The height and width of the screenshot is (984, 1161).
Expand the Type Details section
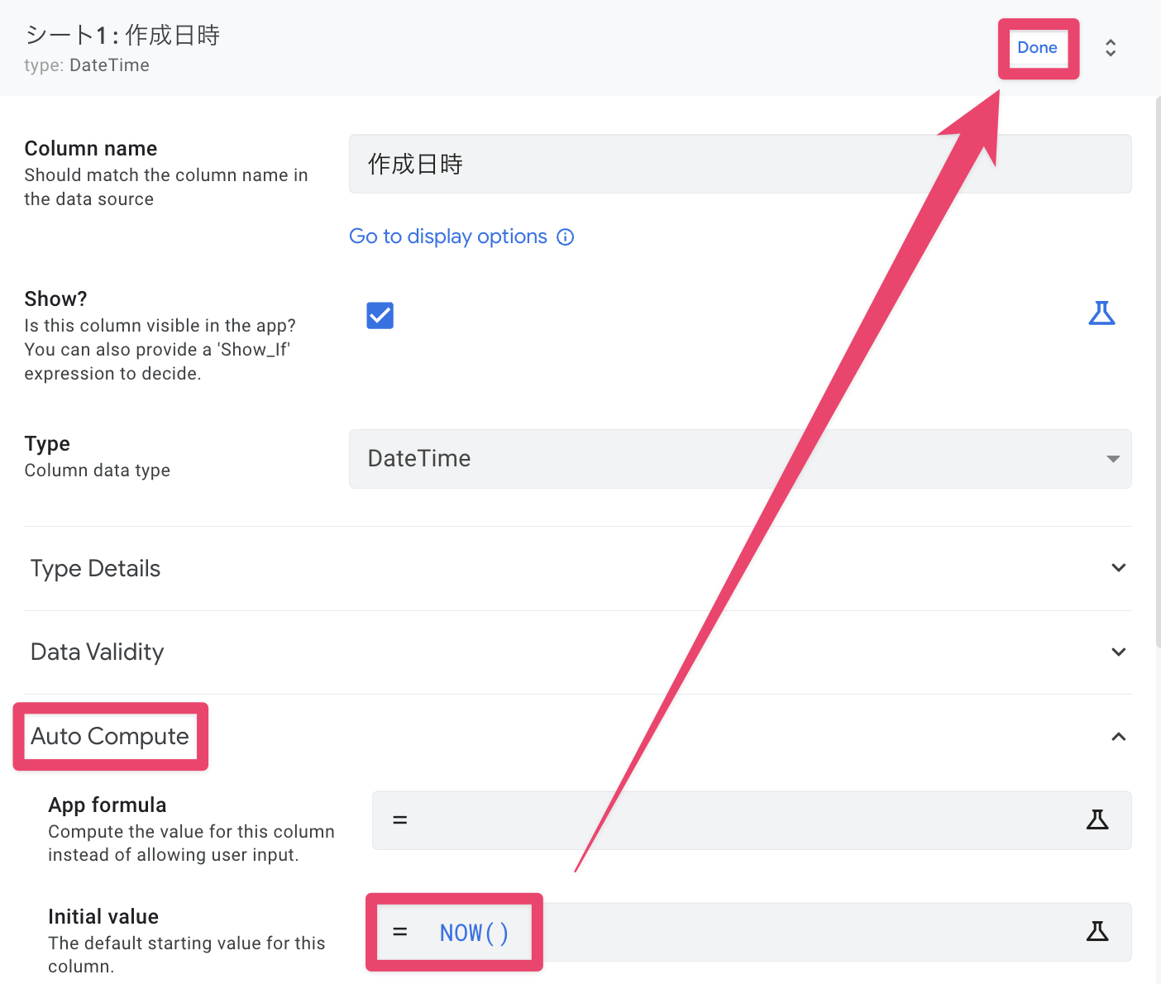578,569
